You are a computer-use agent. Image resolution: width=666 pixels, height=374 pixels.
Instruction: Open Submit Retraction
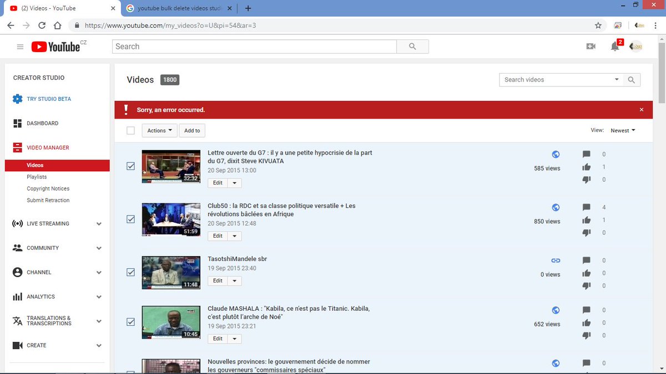[48, 200]
